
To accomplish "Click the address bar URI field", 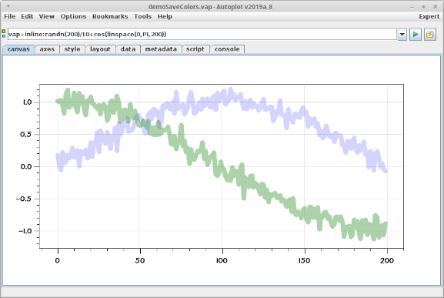I will 202,35.
